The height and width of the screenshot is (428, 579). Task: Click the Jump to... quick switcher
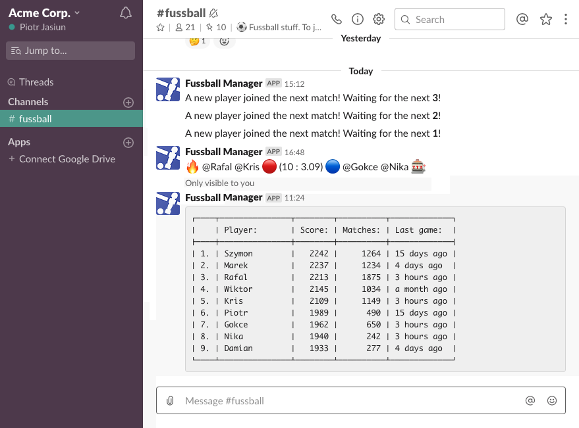click(70, 51)
